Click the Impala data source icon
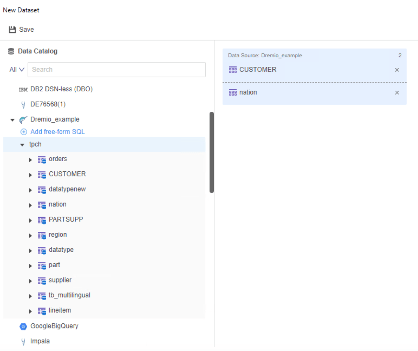The width and height of the screenshot is (418, 351). [x=23, y=341]
